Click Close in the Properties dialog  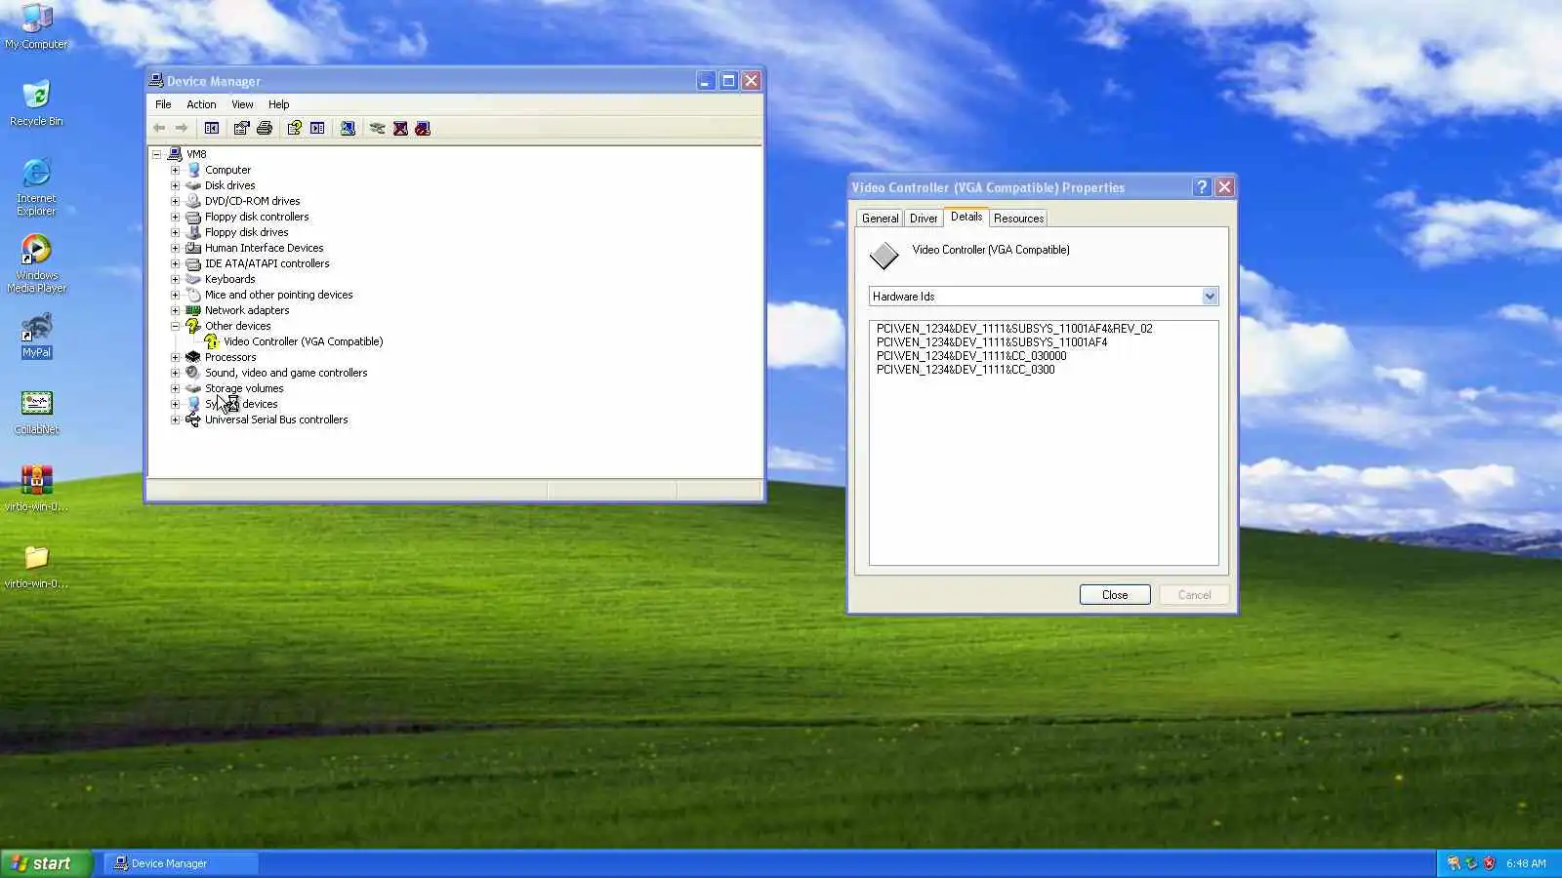click(x=1115, y=595)
